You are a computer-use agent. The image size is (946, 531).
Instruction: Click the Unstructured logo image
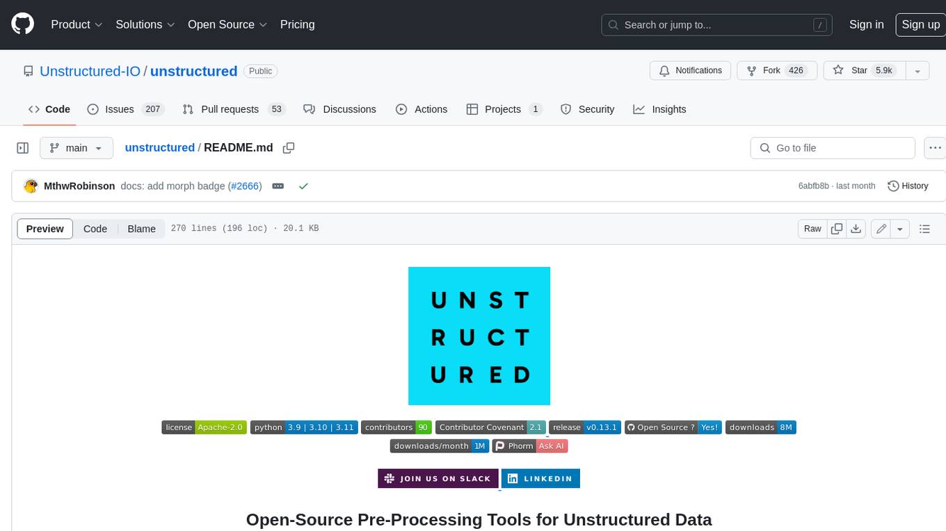pos(479,336)
